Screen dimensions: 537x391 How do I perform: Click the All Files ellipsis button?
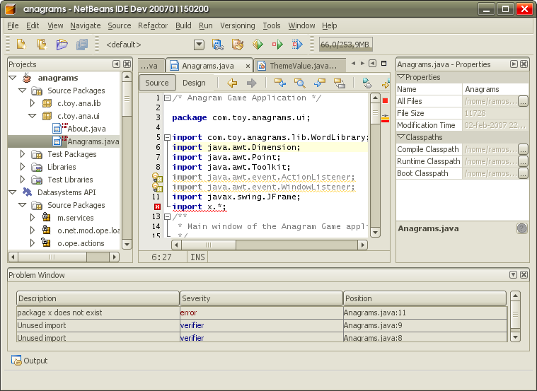pos(523,101)
